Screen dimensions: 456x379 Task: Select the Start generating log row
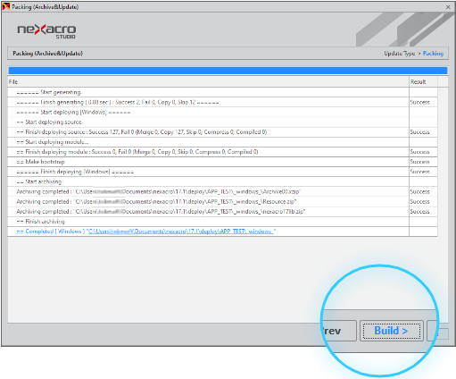pos(222,92)
